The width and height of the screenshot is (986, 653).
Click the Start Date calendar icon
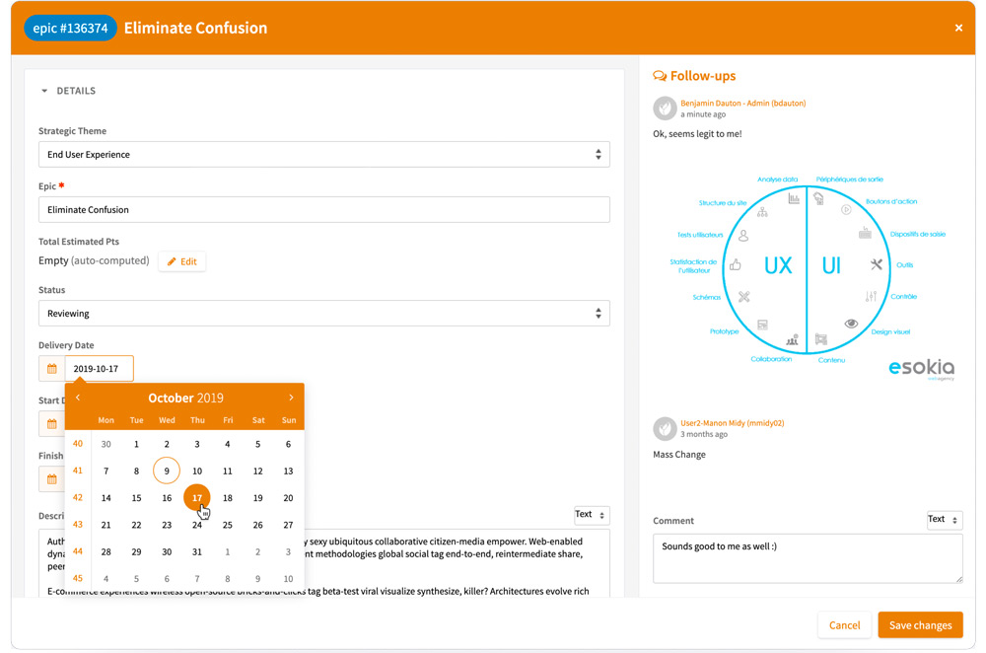[x=52, y=424]
